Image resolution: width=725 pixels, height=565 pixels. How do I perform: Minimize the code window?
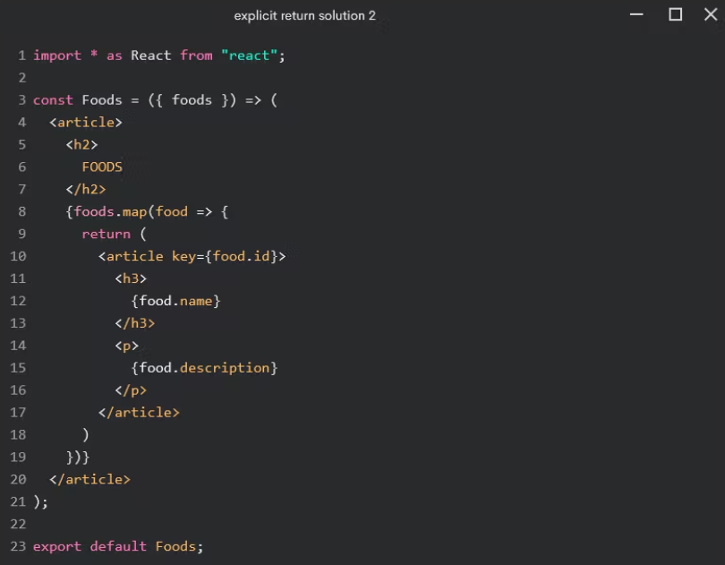tap(636, 15)
